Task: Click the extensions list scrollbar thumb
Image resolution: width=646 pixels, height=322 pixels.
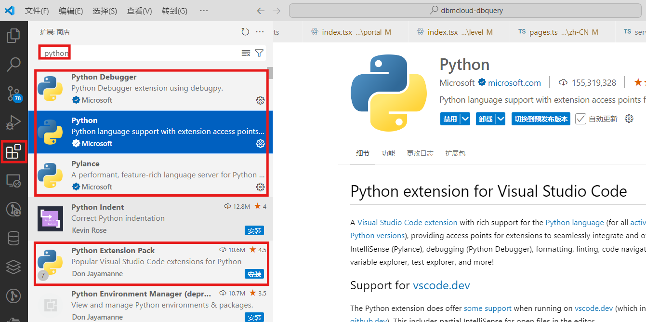Action: click(271, 73)
